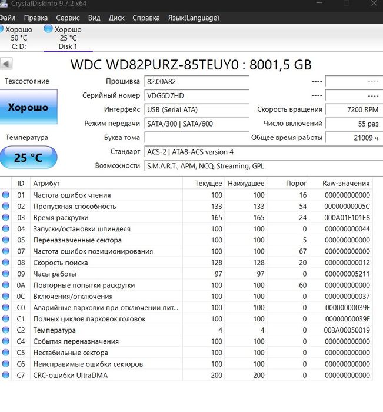Click the ID column header
Image resolution: width=383 pixels, height=412 pixels.
(x=21, y=184)
